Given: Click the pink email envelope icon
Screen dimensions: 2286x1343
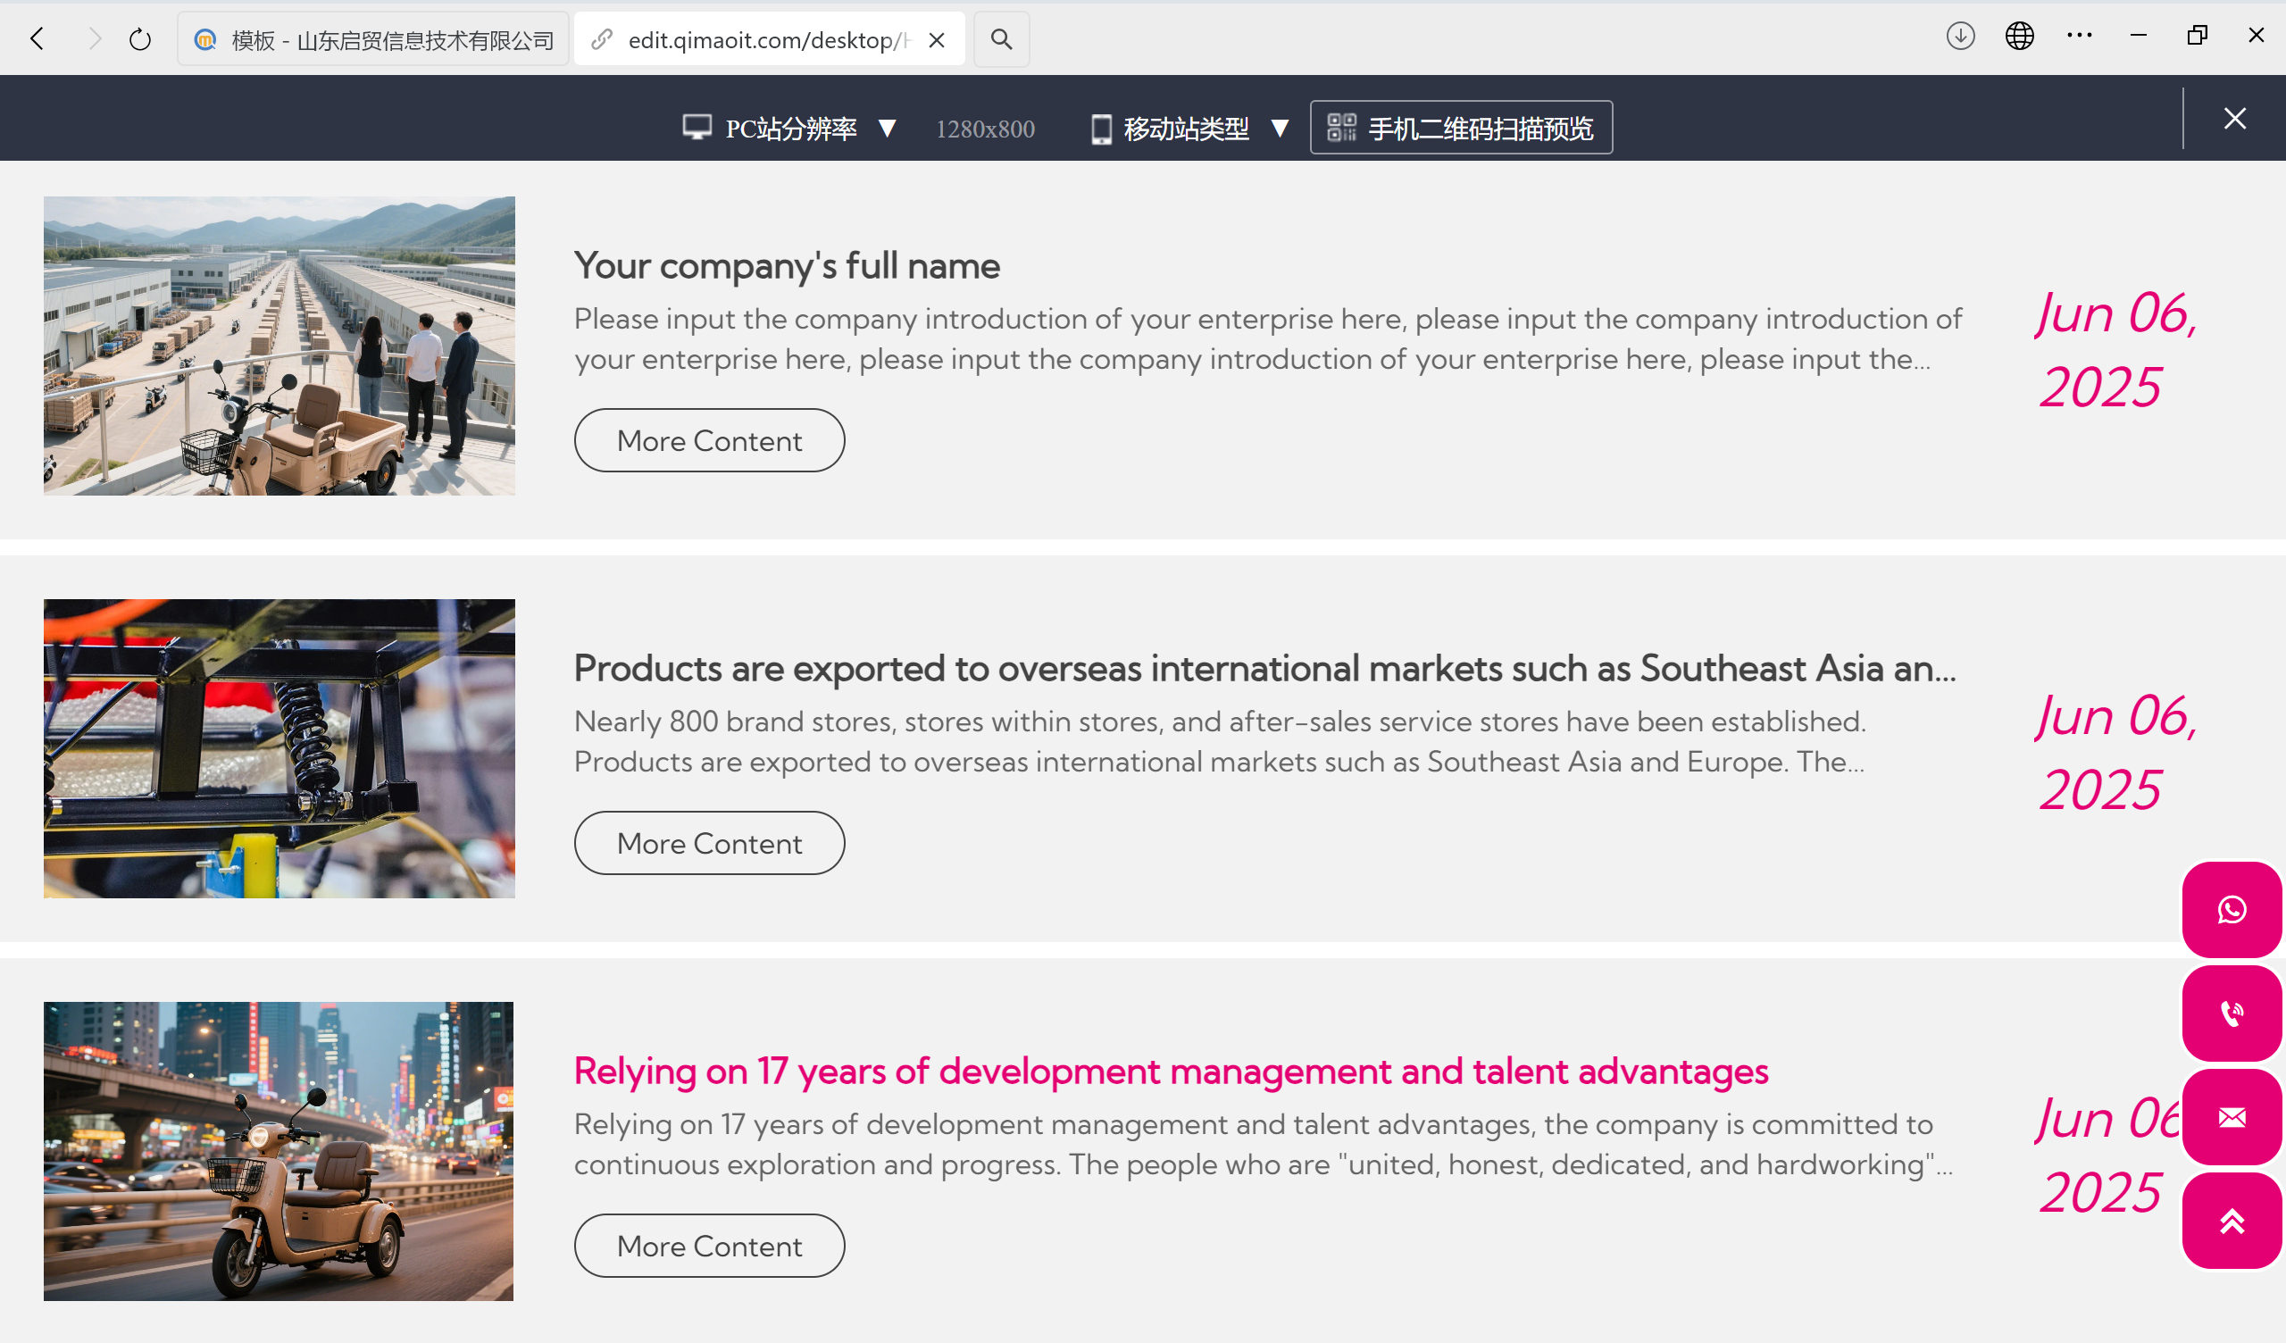Looking at the screenshot, I should point(2232,1117).
